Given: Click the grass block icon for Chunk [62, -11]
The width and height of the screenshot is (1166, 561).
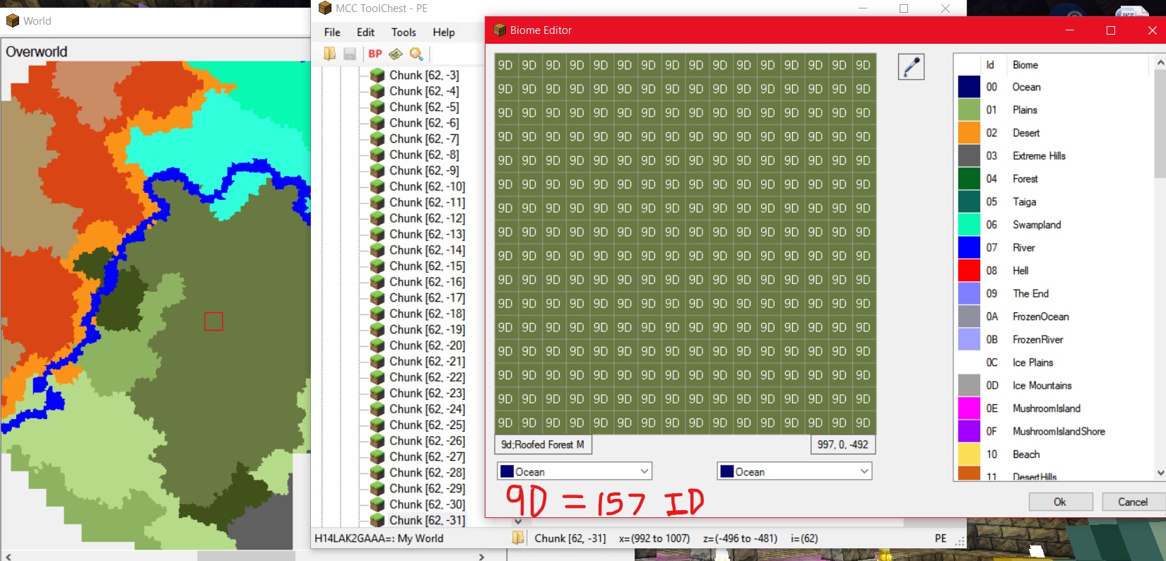Looking at the screenshot, I should pyautogui.click(x=377, y=202).
